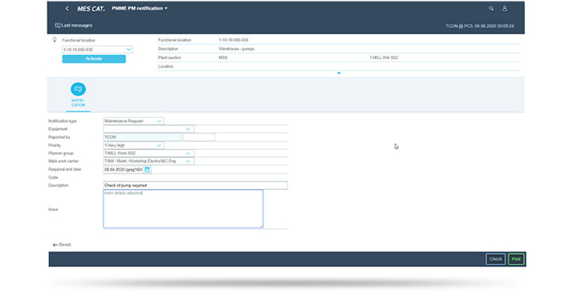Click the MES CAT logo
The width and height of the screenshot is (574, 298).
[91, 8]
